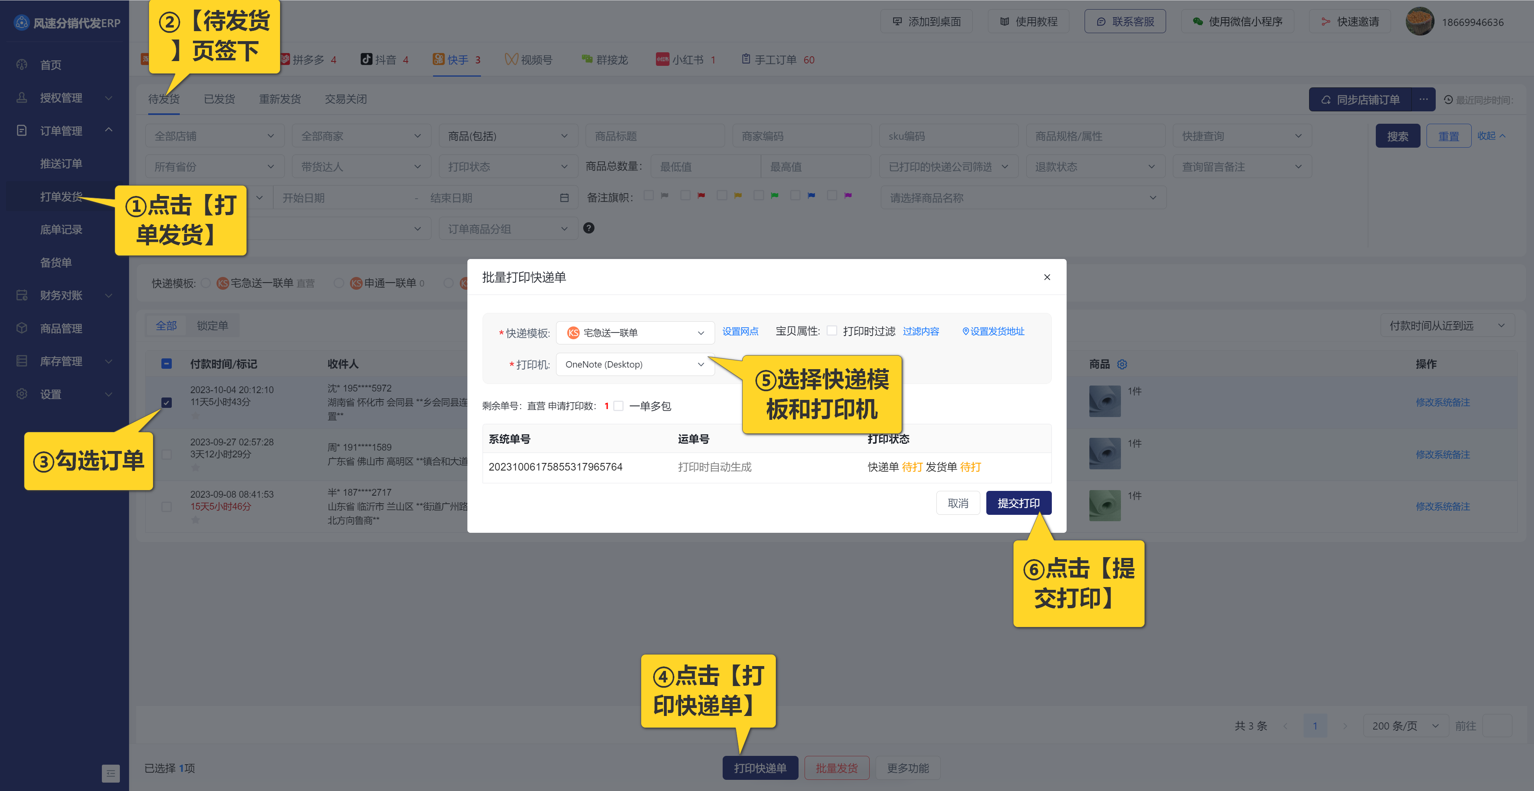Click the user avatar at top right
The image size is (1534, 791).
point(1420,22)
